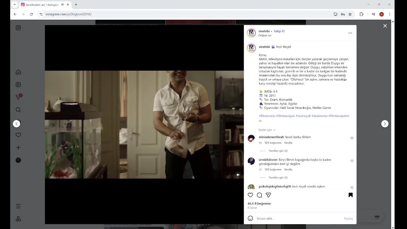This screenshot has height=229, width=407.
Task: Go back in browser history
Action: 15,14
